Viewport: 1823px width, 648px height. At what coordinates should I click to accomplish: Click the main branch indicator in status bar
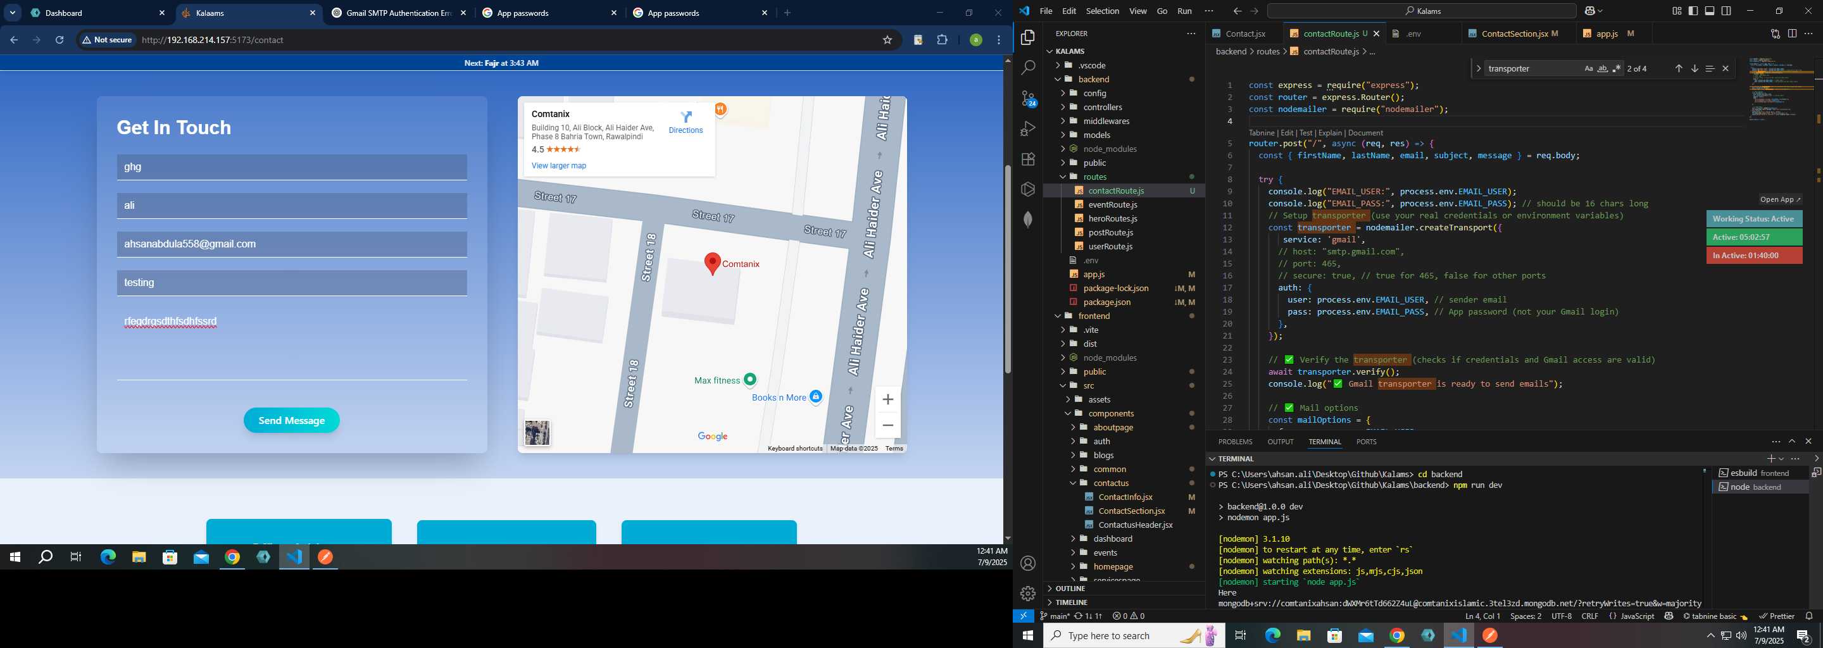pos(1054,616)
